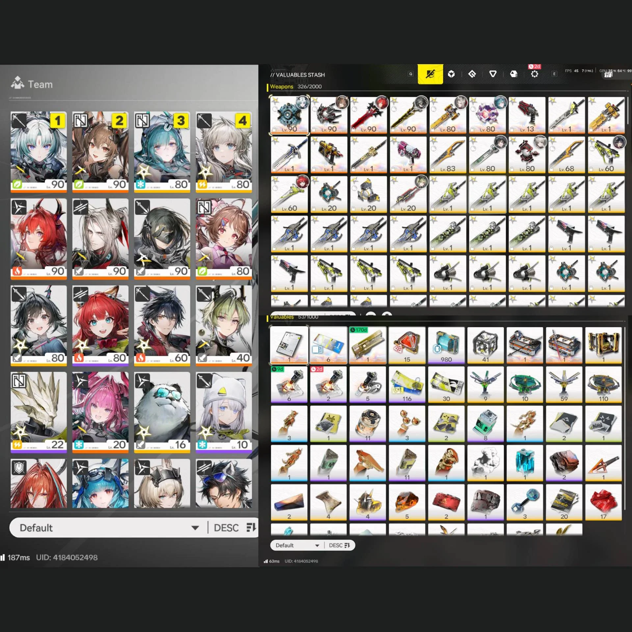Toggle DESC sort order in Valuables Stash
This screenshot has height=632, width=632.
pyautogui.click(x=339, y=545)
